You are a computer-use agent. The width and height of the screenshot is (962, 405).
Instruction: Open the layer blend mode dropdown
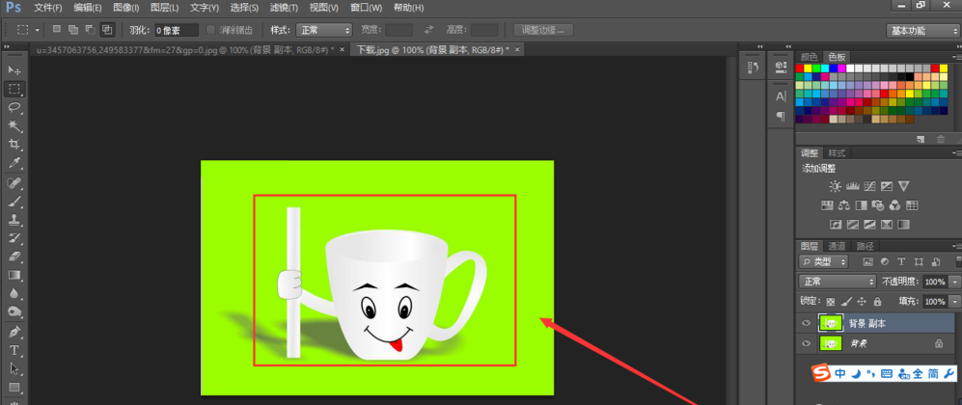[x=838, y=282]
